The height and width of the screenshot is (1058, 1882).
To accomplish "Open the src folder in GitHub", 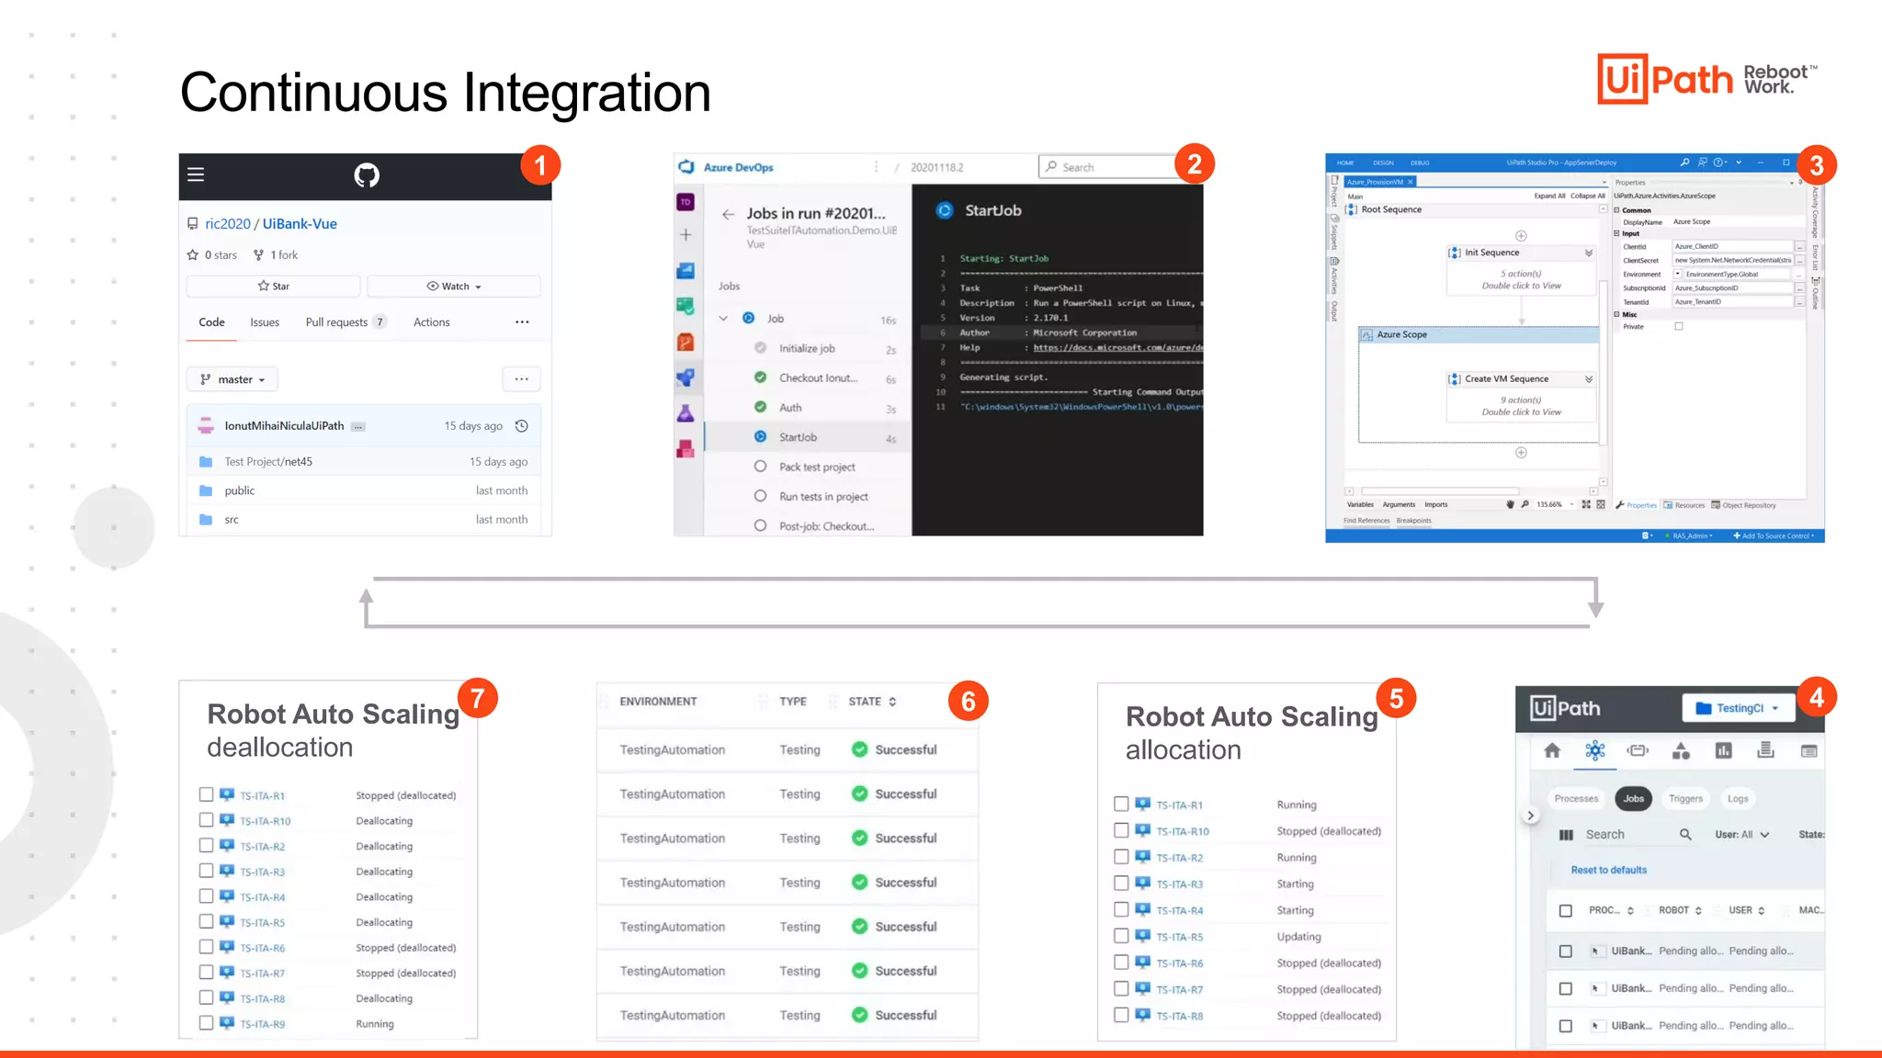I will tap(232, 520).
